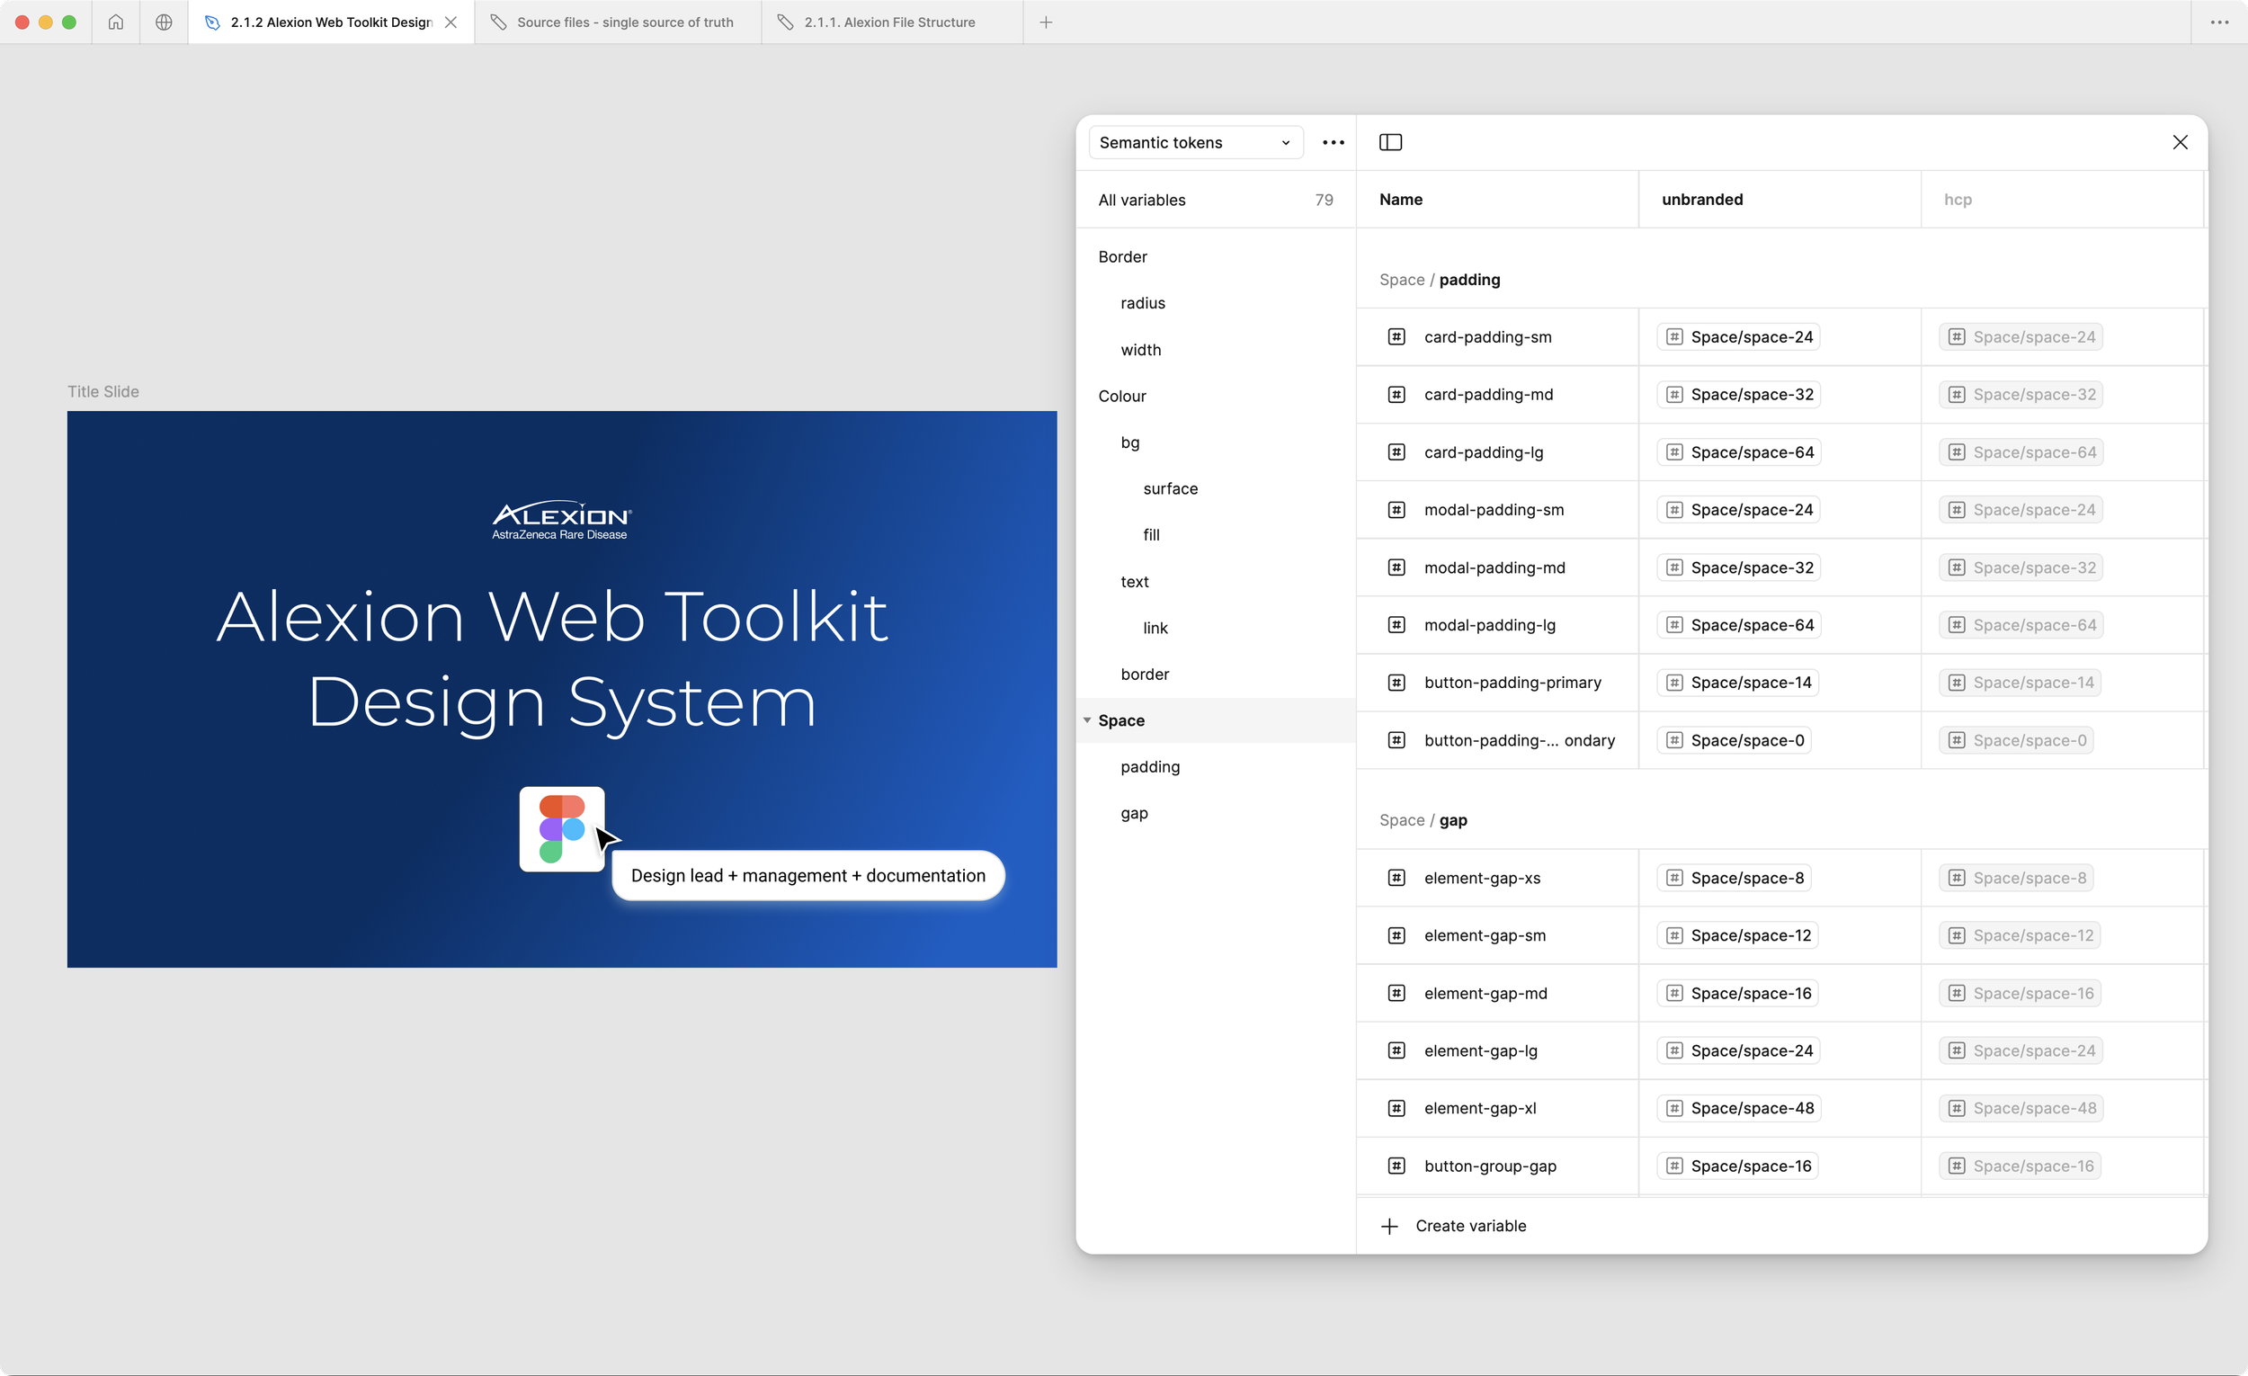Click number type icon for element-gap-lg
The height and width of the screenshot is (1376, 2248).
1396,1051
